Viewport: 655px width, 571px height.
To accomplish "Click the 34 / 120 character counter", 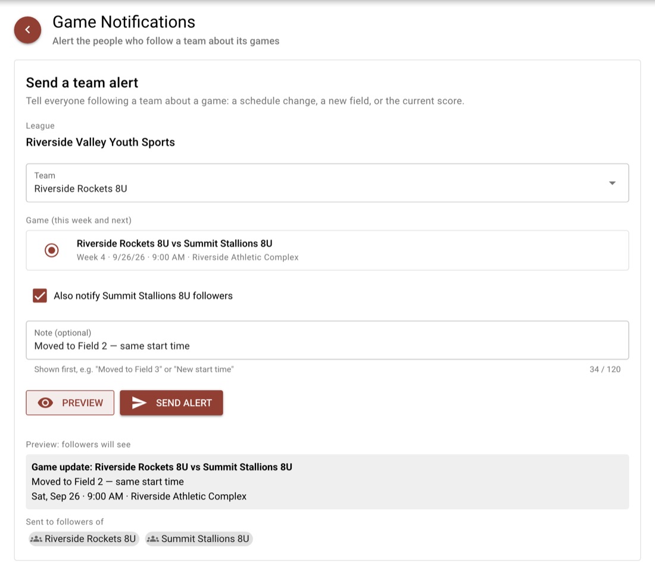I will (x=605, y=369).
